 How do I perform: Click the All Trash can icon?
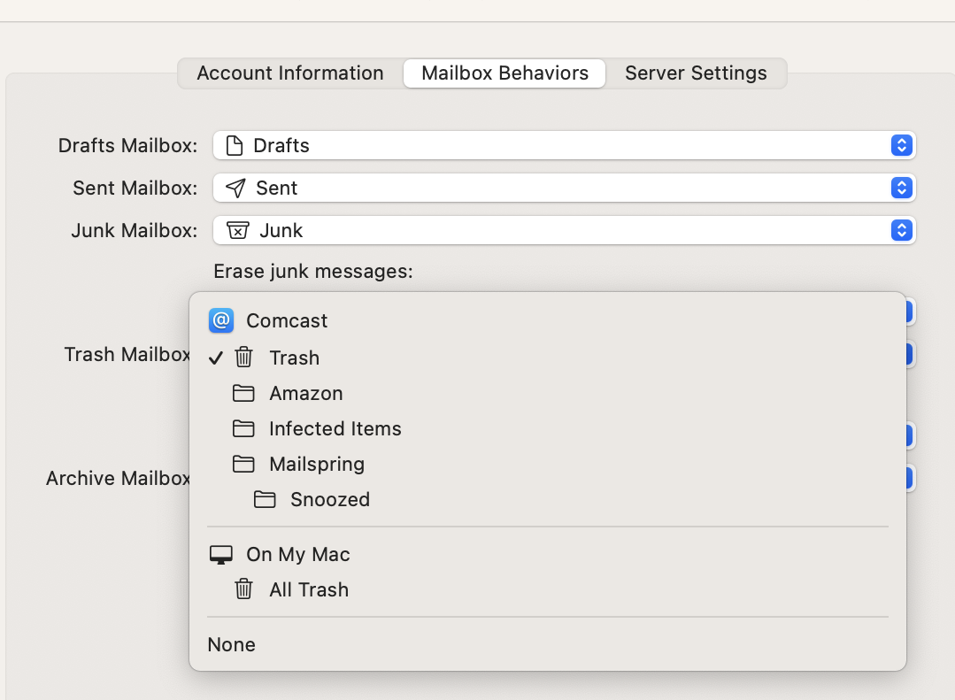pos(243,589)
